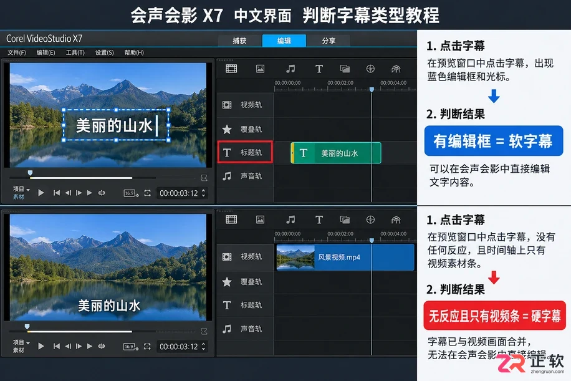Open the photo library icon in 硬字幕 example
The height and width of the screenshot is (381, 571).
[x=260, y=219]
